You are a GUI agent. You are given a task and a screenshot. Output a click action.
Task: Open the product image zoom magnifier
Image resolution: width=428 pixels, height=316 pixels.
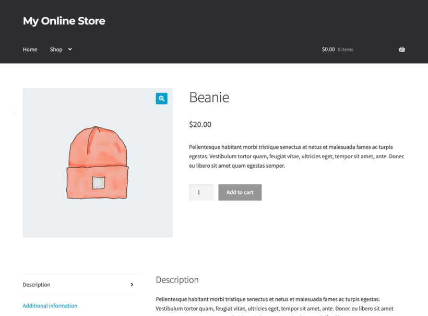click(161, 98)
